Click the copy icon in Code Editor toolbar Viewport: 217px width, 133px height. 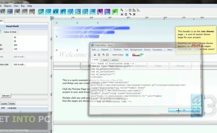99,55
